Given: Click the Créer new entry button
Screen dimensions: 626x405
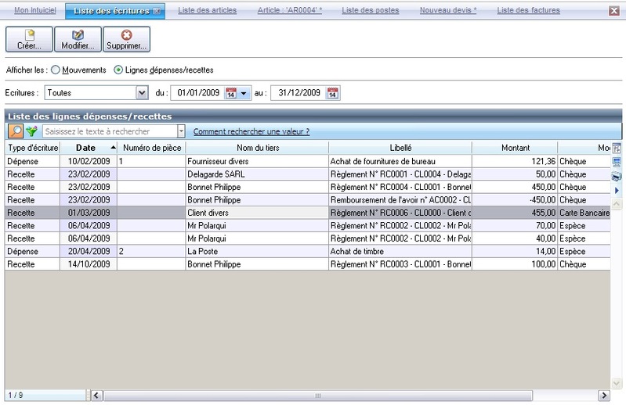Looking at the screenshot, I should [x=29, y=39].
